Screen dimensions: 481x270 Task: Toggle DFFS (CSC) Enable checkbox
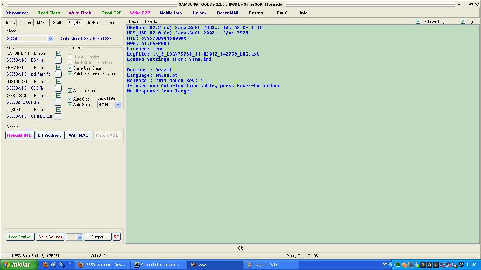(x=58, y=96)
